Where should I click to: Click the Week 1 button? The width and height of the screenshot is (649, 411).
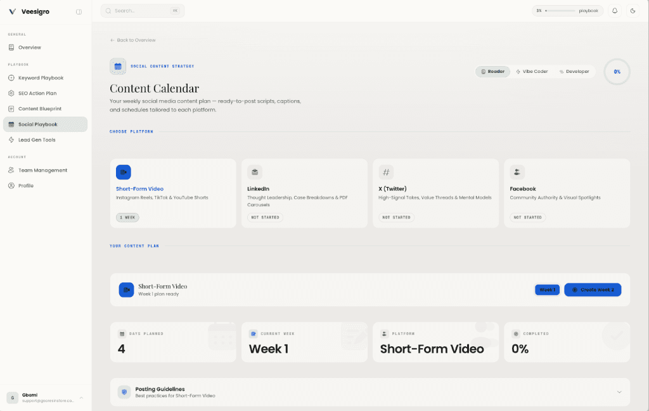click(x=547, y=290)
